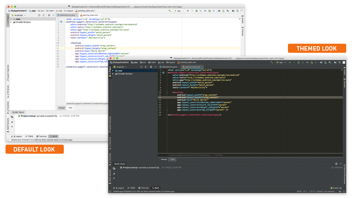This screenshot has width=352, height=198.
Task: Toggle Favorites panel in default window
Action: 8,108
